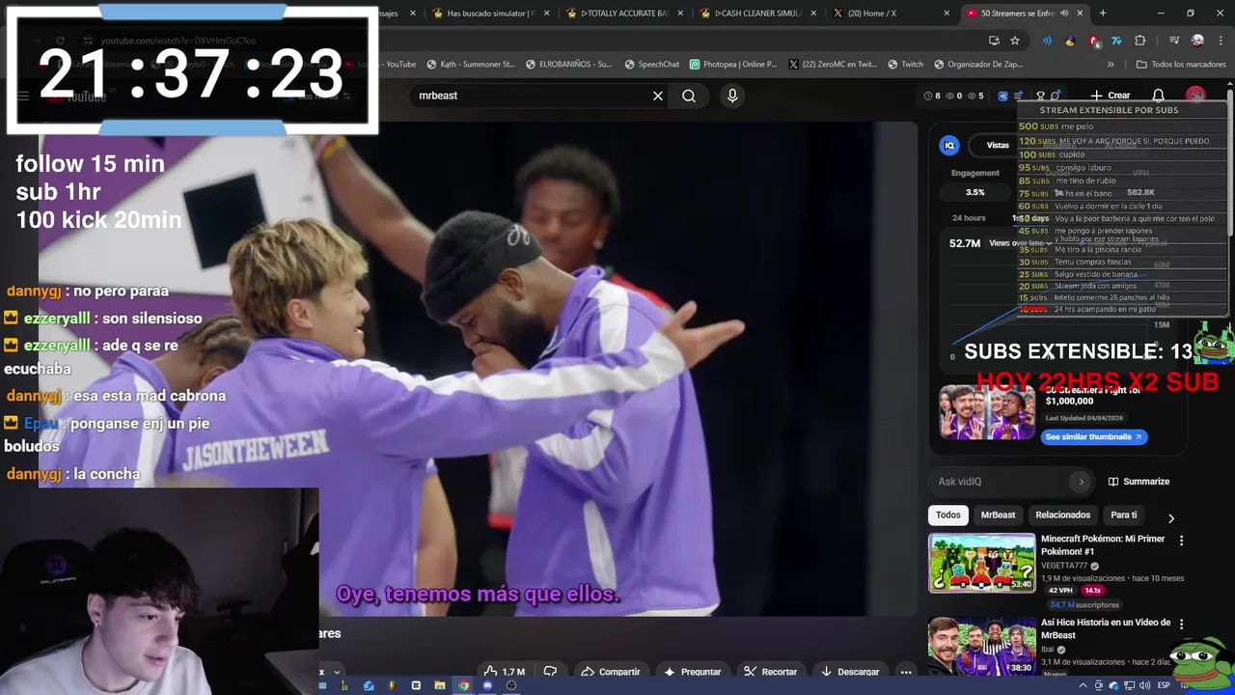Open vidIQ thumbnail preview image
Screen dimensions: 1235x695
coord(987,413)
